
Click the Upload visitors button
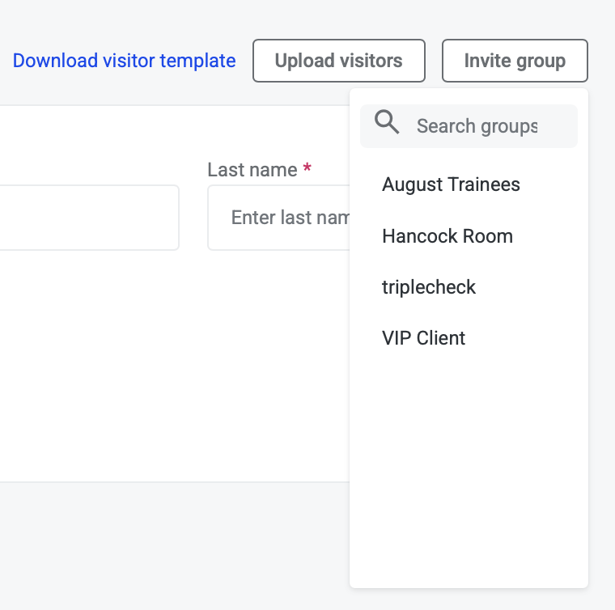tap(338, 61)
